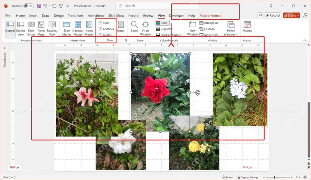Image resolution: width=311 pixels, height=180 pixels.
Task: Switch to the Picture Format tab
Action: 210,16
